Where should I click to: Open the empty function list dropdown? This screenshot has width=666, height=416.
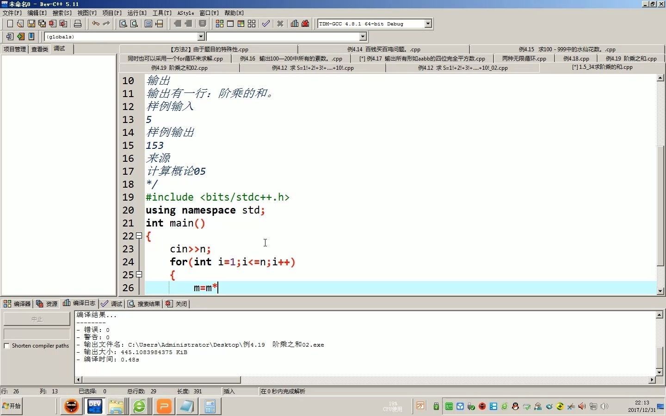[363, 37]
